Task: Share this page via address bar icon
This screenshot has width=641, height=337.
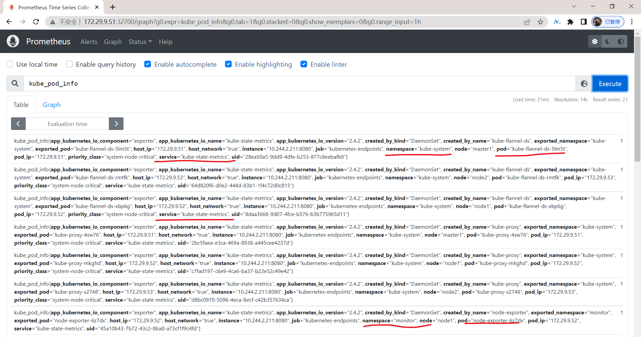Action: coord(527,22)
